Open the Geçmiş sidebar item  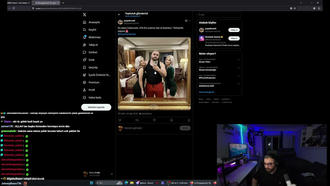click(90, 67)
